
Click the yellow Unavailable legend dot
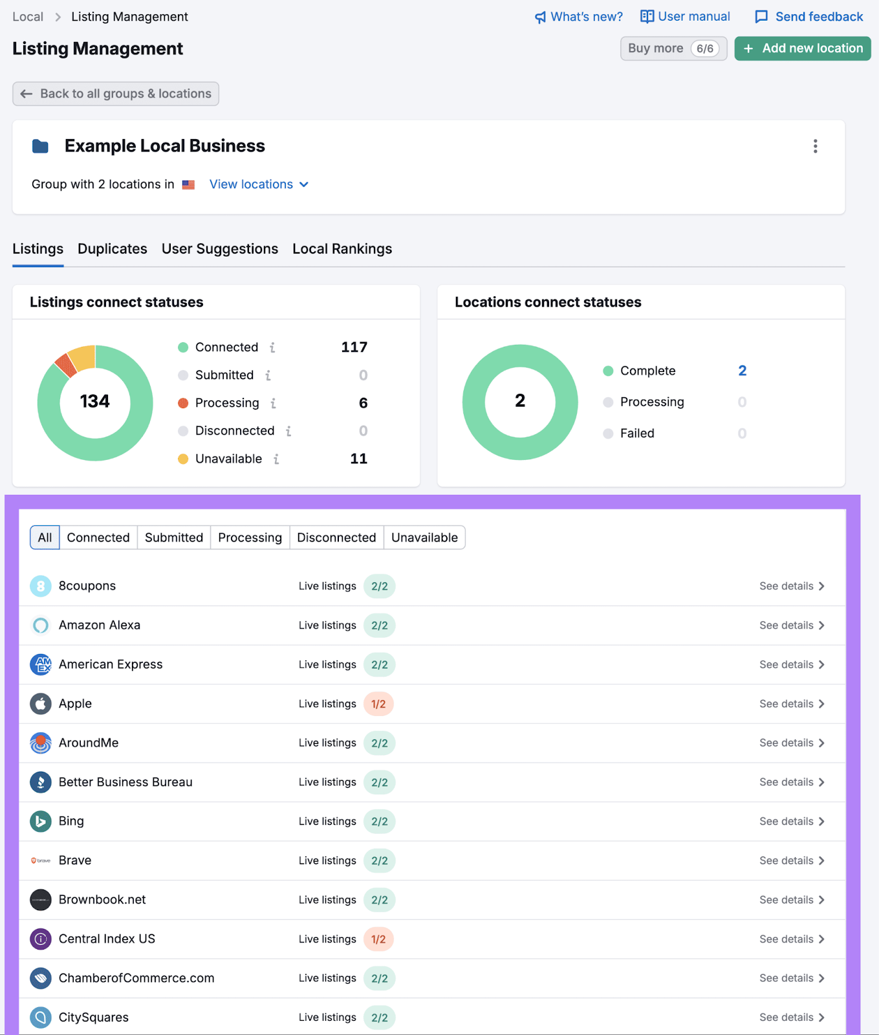point(183,459)
